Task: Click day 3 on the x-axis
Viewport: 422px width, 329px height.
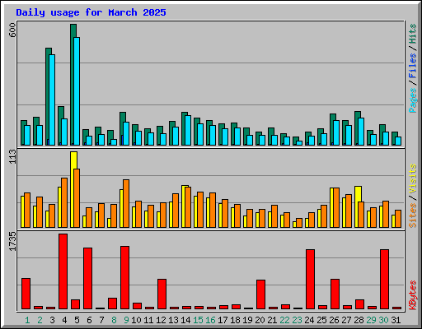Action: coord(52,320)
